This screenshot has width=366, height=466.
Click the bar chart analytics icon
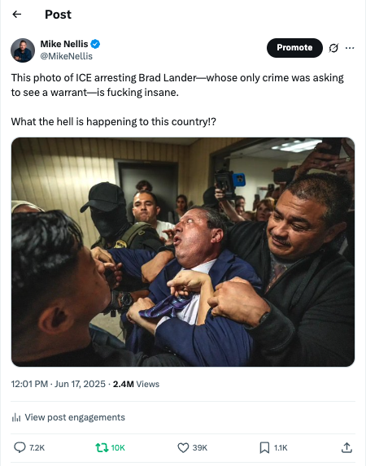click(16, 417)
